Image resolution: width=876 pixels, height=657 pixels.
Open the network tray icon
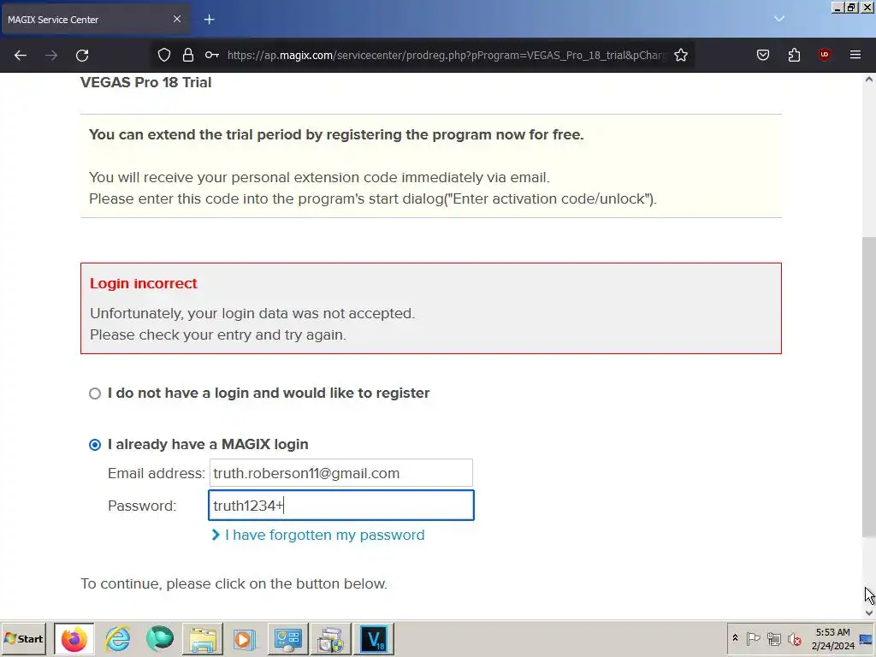(x=773, y=638)
